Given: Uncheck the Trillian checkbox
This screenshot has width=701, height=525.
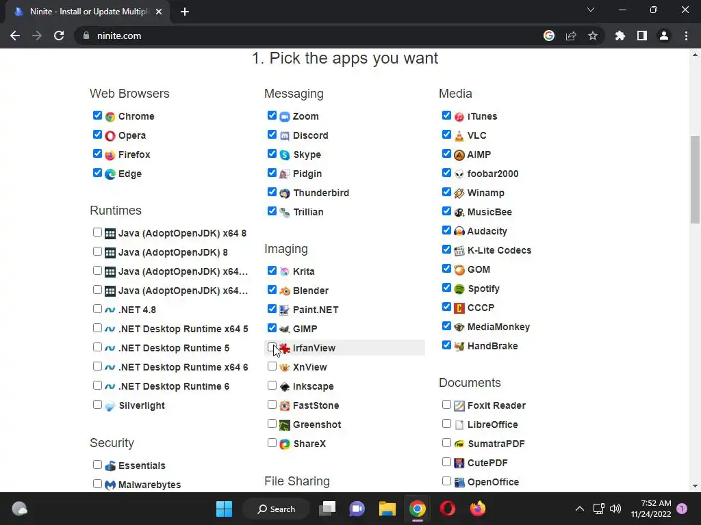Looking at the screenshot, I should coord(272,211).
